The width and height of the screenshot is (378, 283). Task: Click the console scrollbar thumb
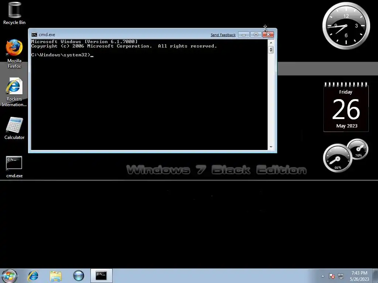pyautogui.click(x=271, y=50)
